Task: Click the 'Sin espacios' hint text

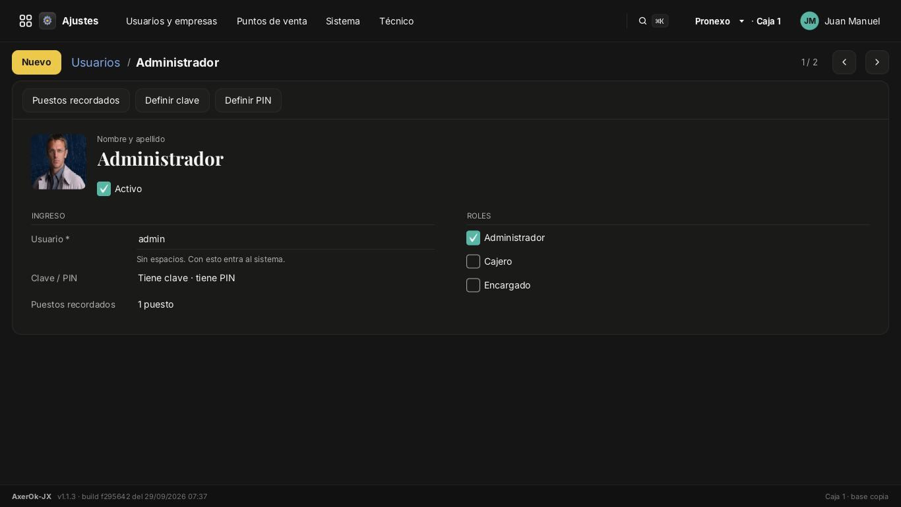Action: click(x=210, y=259)
